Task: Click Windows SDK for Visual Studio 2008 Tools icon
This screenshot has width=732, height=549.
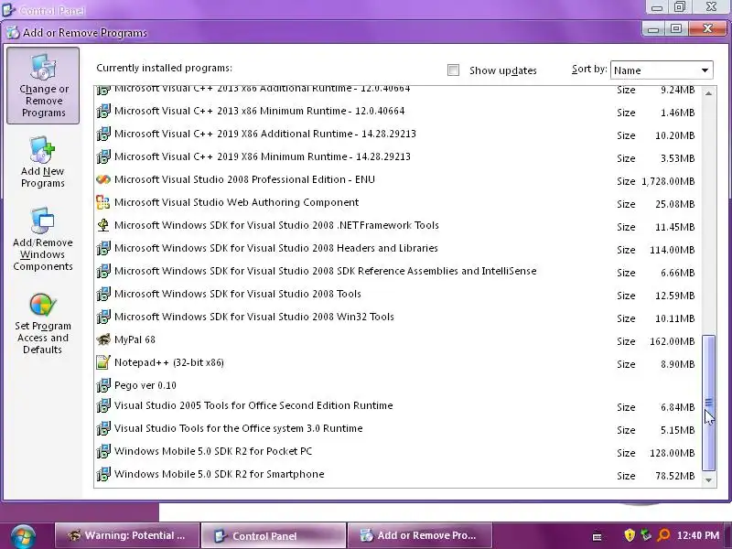Action: [103, 294]
